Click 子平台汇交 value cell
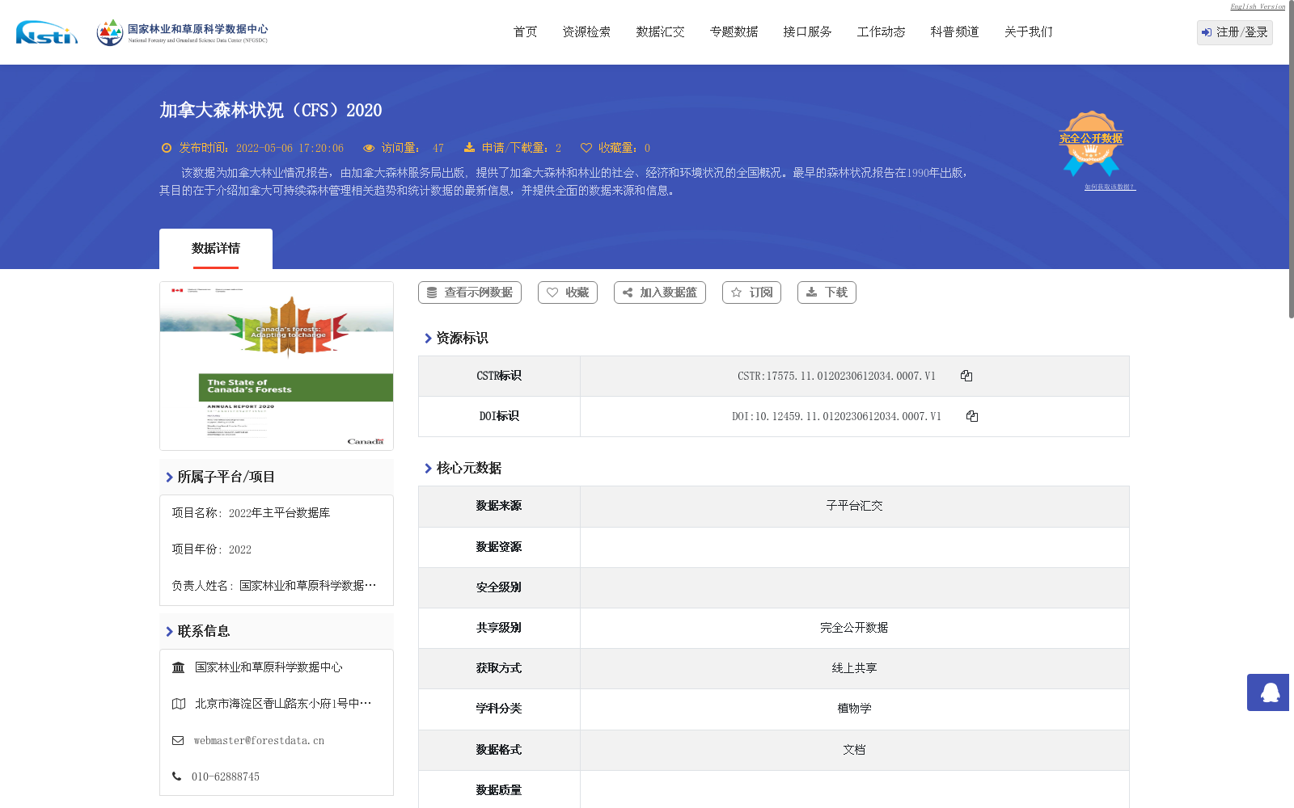Viewport: 1294px width, 808px height. pos(854,506)
